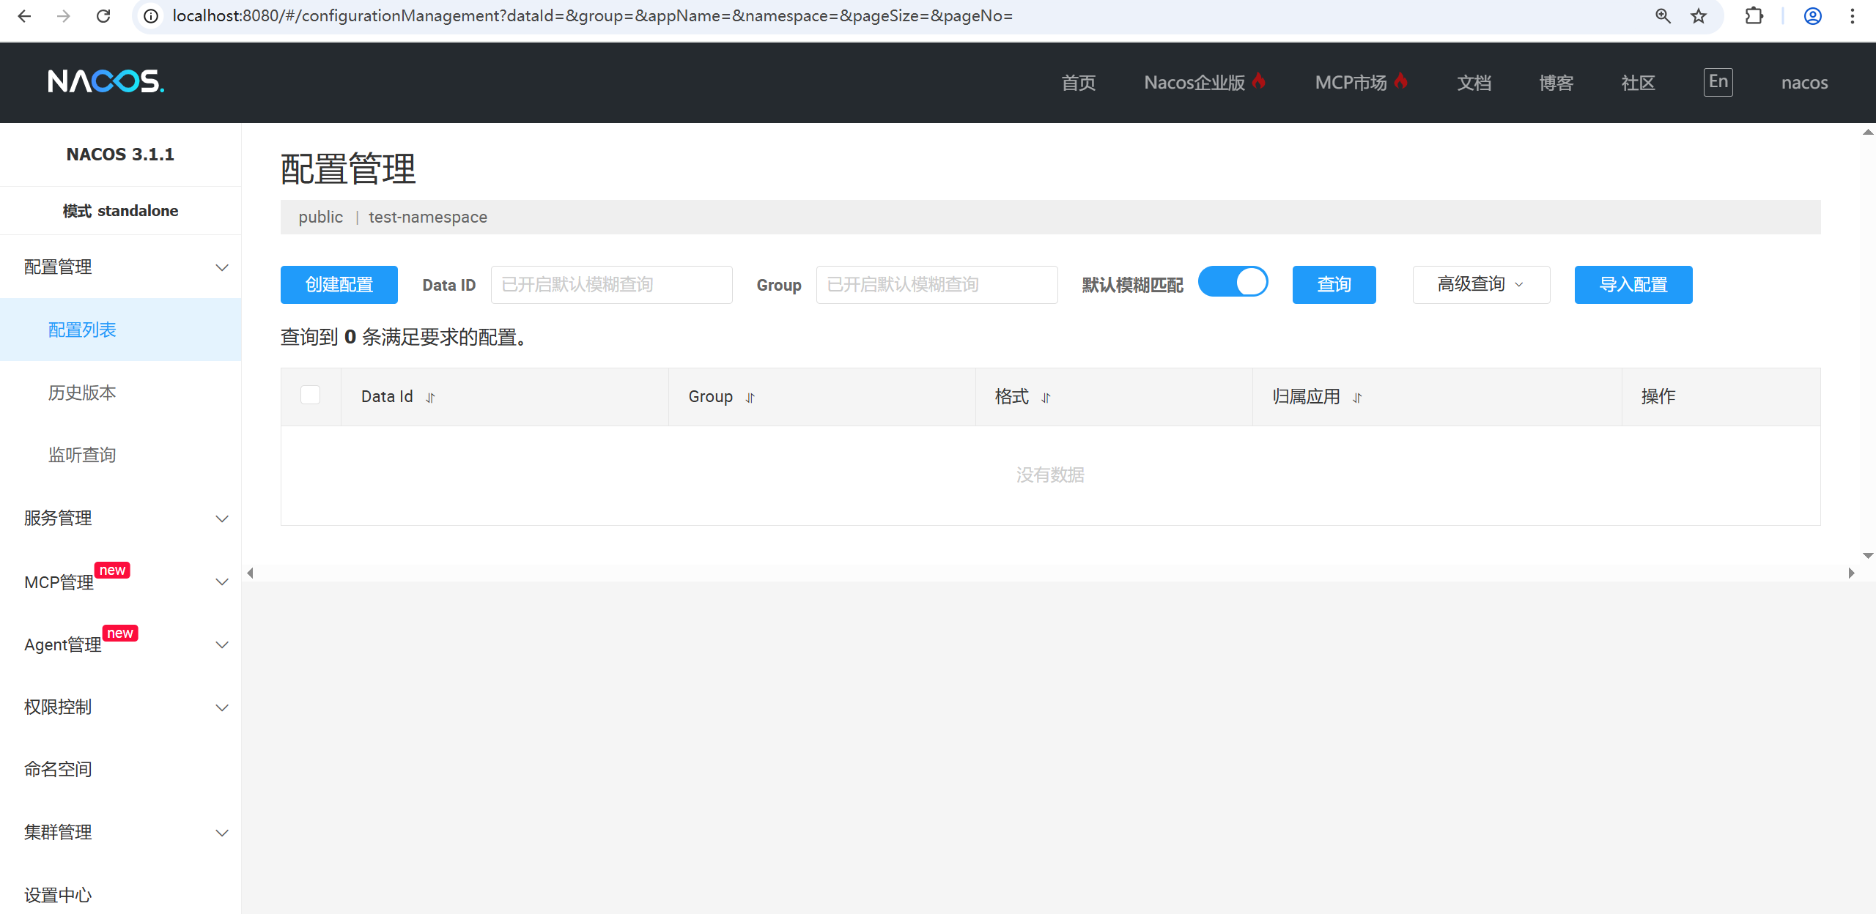Open the Nacos企业版 link

click(1205, 83)
